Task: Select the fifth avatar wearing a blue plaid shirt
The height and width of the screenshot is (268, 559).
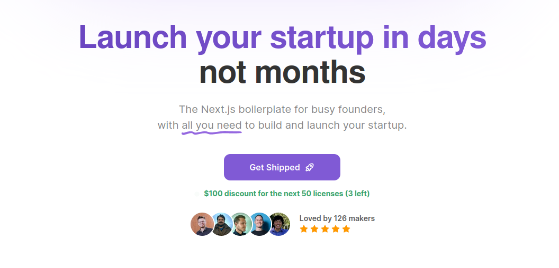Action: click(x=279, y=224)
